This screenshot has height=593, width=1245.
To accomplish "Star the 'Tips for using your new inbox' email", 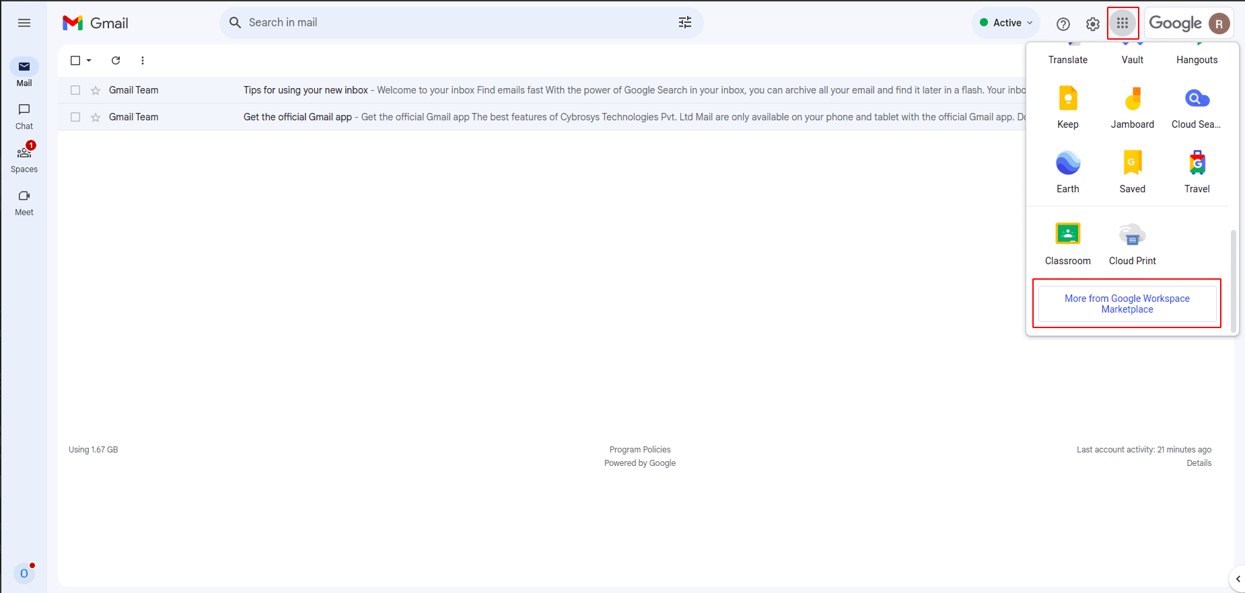I will click(x=96, y=90).
